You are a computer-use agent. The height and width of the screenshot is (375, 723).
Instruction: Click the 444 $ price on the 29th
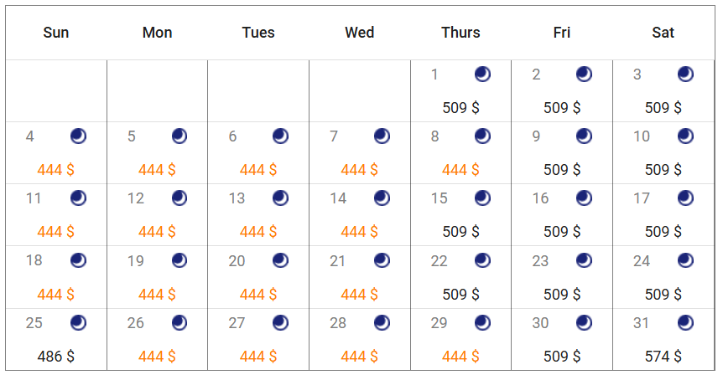(x=460, y=356)
